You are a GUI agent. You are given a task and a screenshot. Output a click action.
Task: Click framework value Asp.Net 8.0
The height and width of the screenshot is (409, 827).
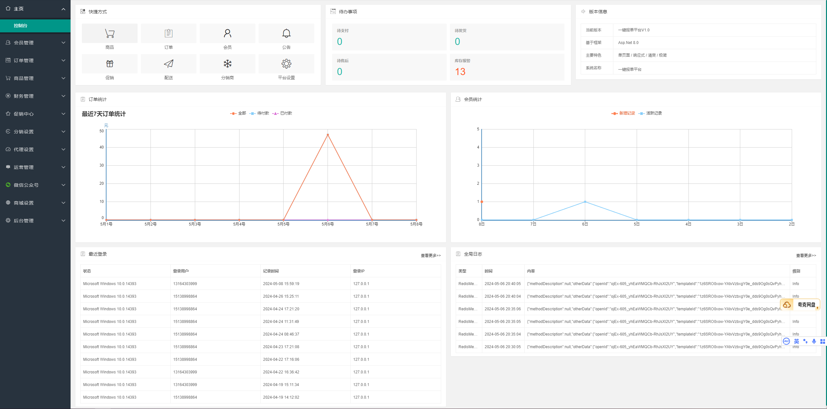[628, 43]
